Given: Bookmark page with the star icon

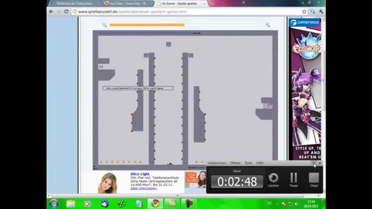Looking at the screenshot, I should tap(304, 12).
